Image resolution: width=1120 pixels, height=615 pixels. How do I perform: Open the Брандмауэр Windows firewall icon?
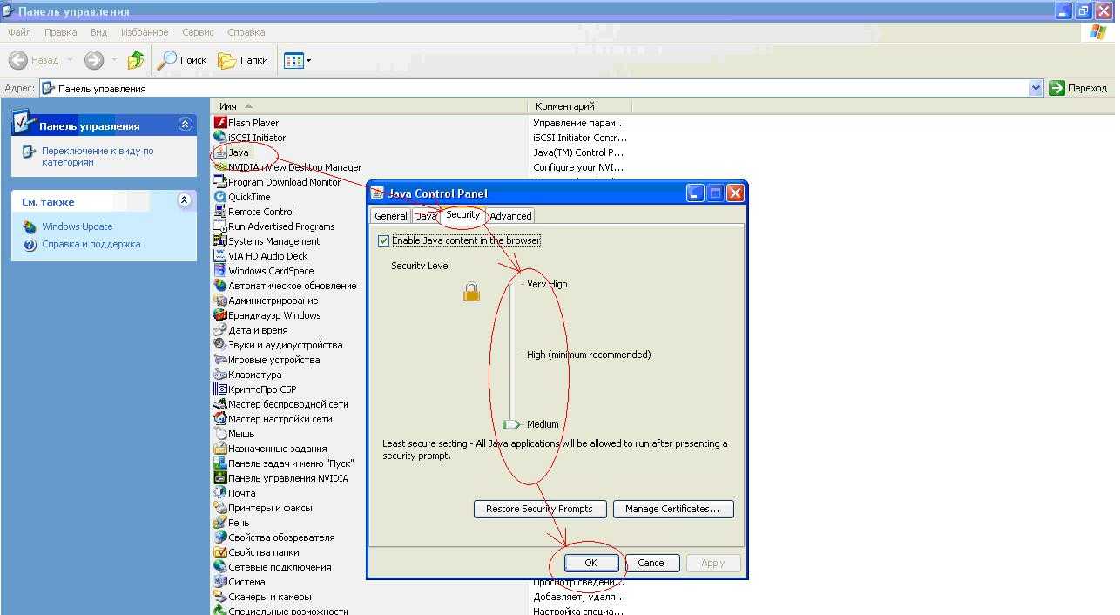221,315
